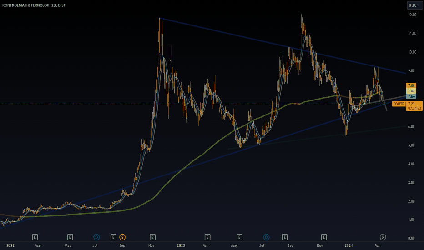Click the 12.00 price axis label
The width and height of the screenshot is (424, 250).
[412, 15]
